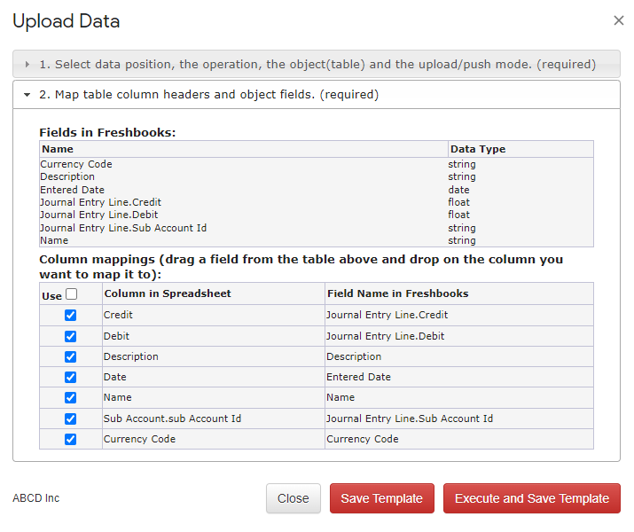
Task: Toggle the Use all header checkbox
Action: click(x=72, y=293)
